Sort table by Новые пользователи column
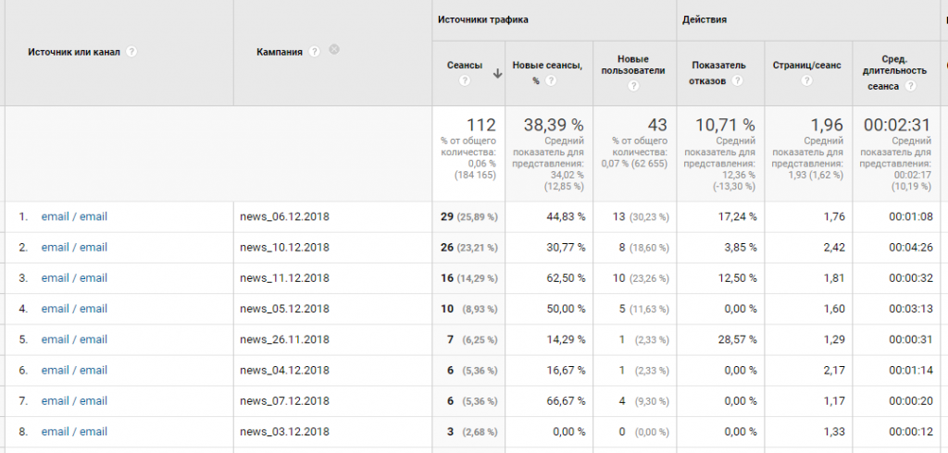The image size is (948, 453). [x=633, y=65]
